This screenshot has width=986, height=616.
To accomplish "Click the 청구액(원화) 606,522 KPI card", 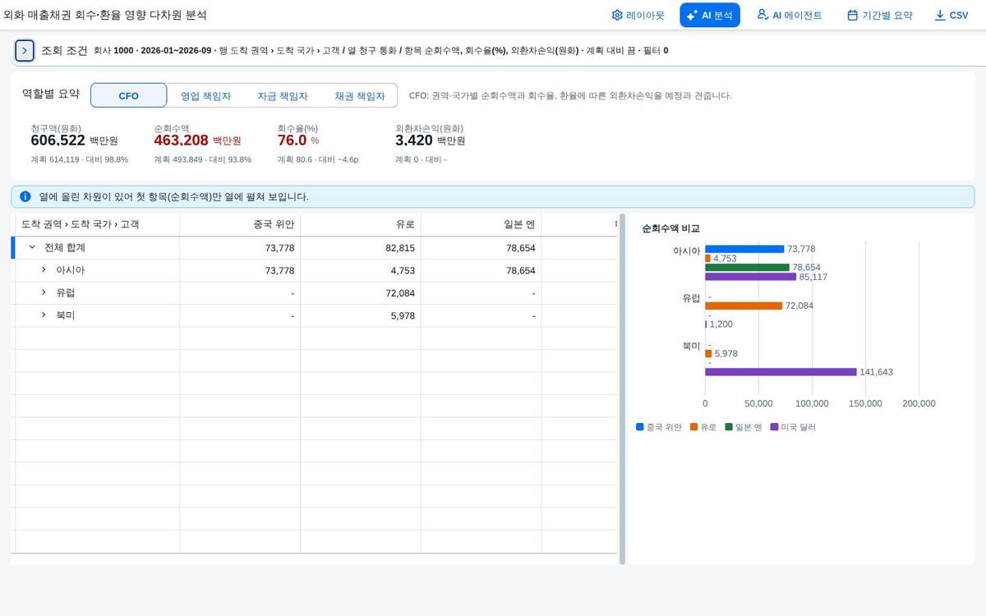I will (80, 144).
